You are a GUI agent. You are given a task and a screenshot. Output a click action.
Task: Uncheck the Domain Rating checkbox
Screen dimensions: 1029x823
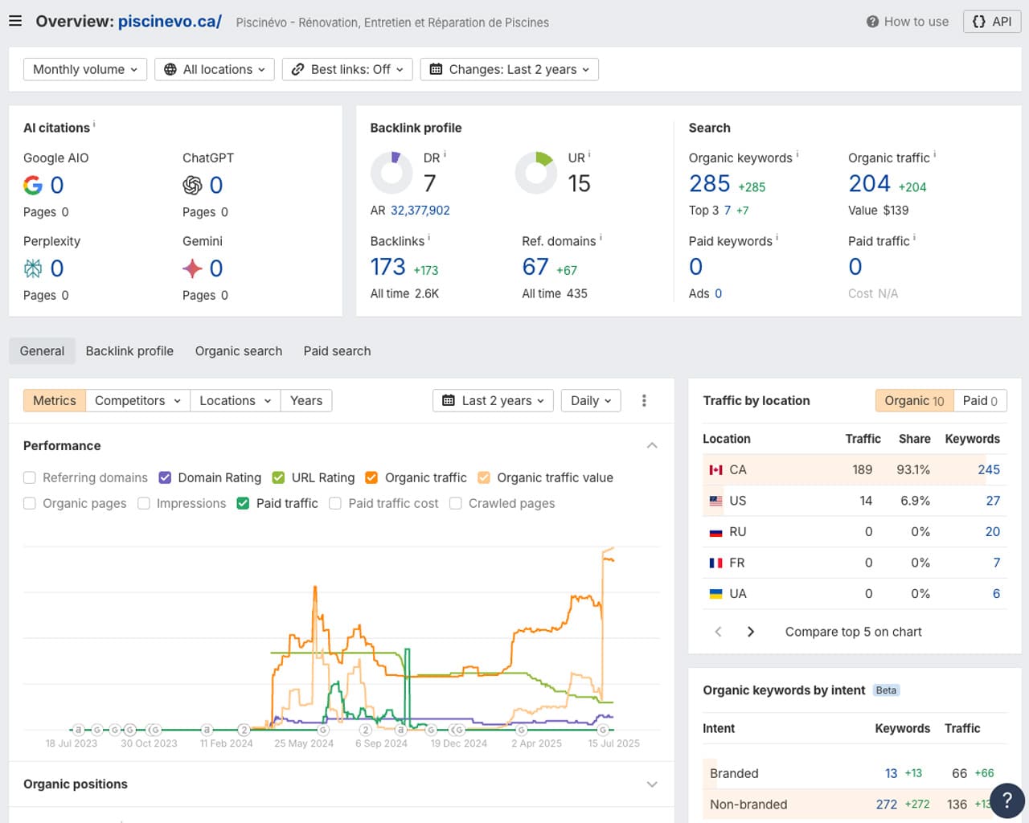(165, 477)
